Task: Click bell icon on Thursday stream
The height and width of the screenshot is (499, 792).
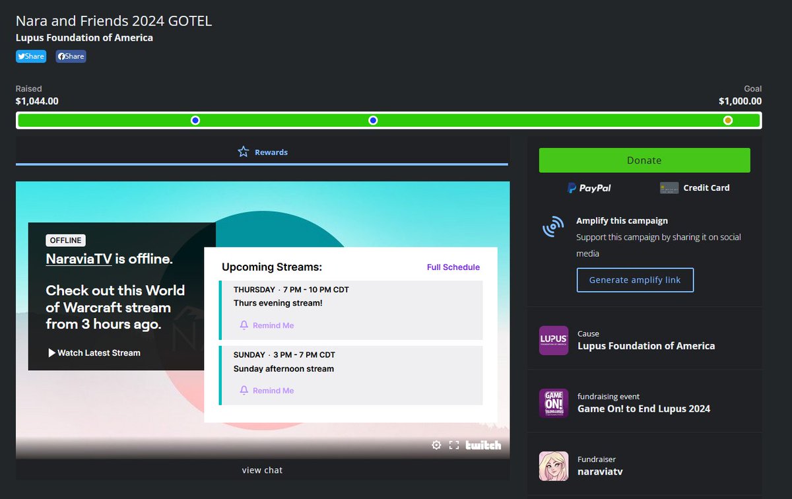Action: 244,325
